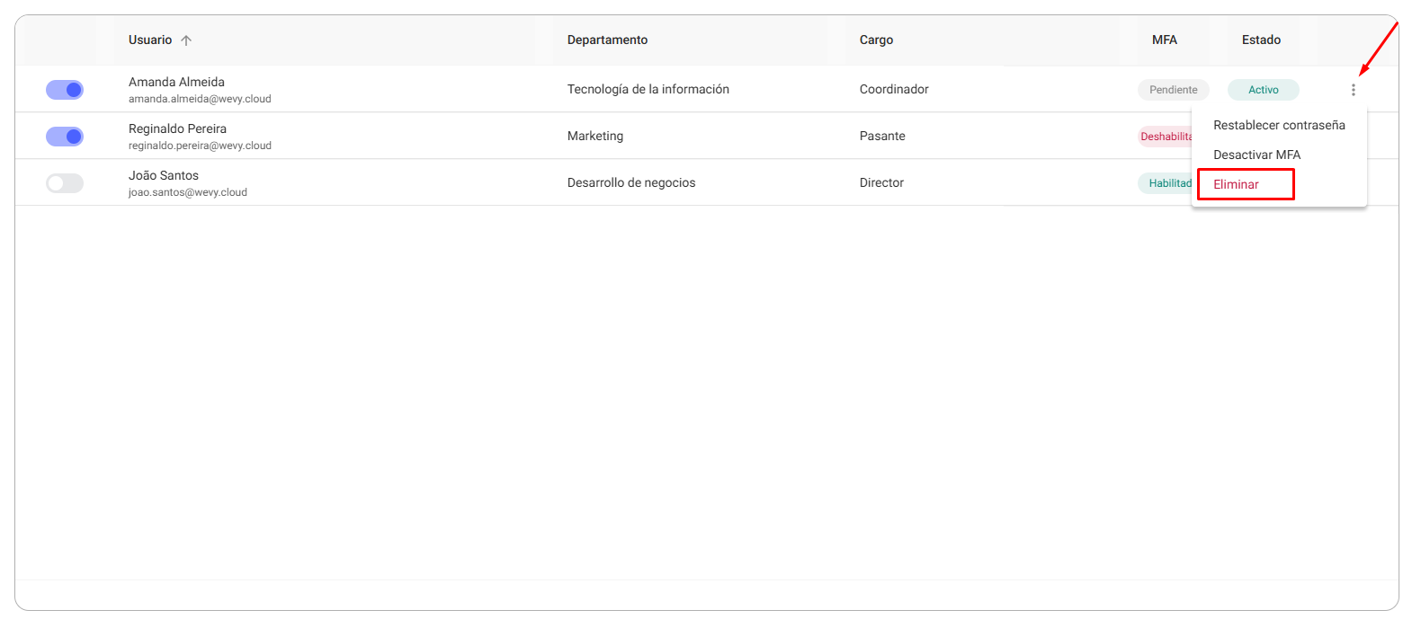Click the Marketing department cell
The height and width of the screenshot is (628, 1412).
point(595,136)
